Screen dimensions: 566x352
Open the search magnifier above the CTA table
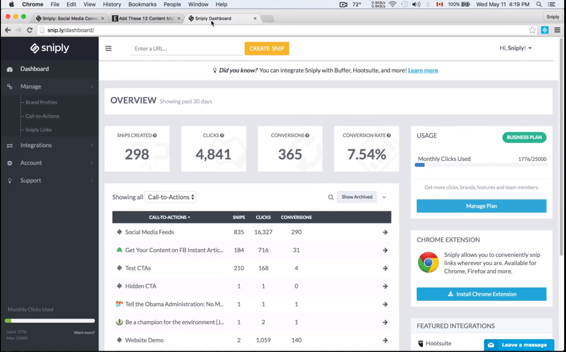330,197
